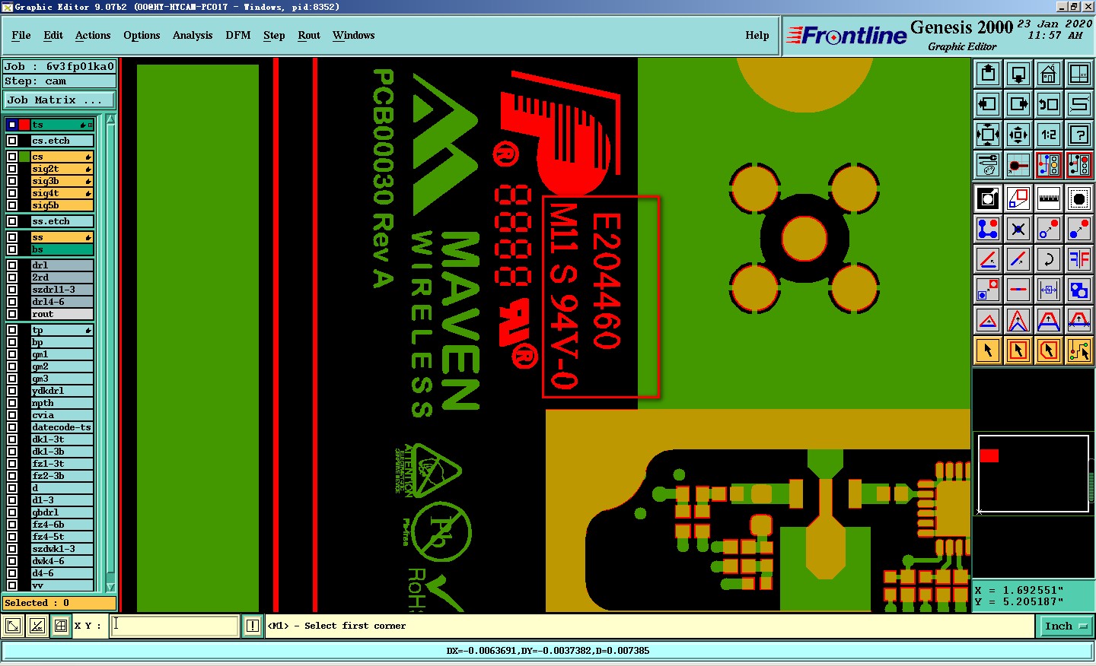This screenshot has height=666, width=1096.
Task: Select the rectangle-area selection arrow tool
Action: pyautogui.click(x=1018, y=350)
